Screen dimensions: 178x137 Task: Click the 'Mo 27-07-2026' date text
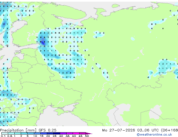[118, 130]
